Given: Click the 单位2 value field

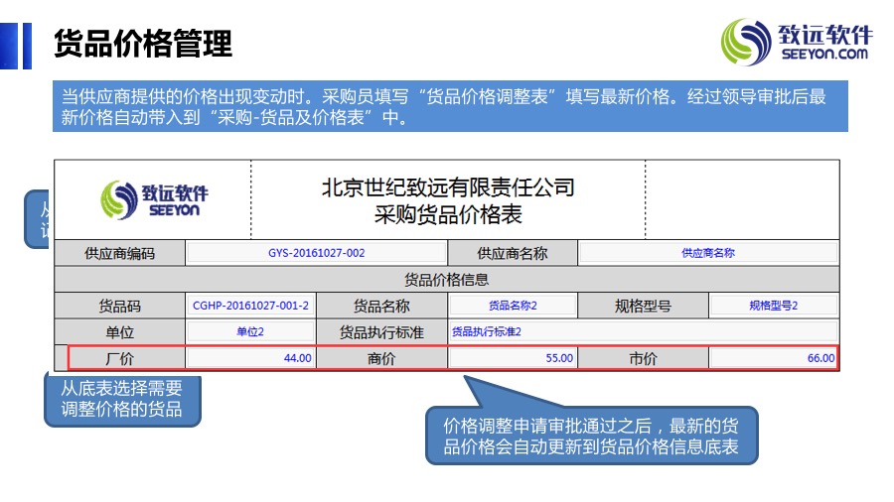Looking at the screenshot, I should click(x=250, y=331).
